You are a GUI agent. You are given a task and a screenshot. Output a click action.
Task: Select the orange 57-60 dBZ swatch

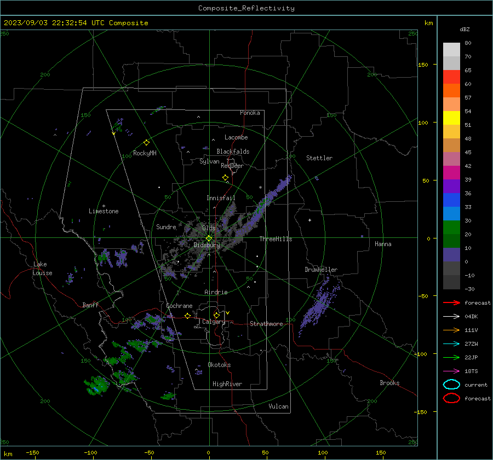click(451, 90)
